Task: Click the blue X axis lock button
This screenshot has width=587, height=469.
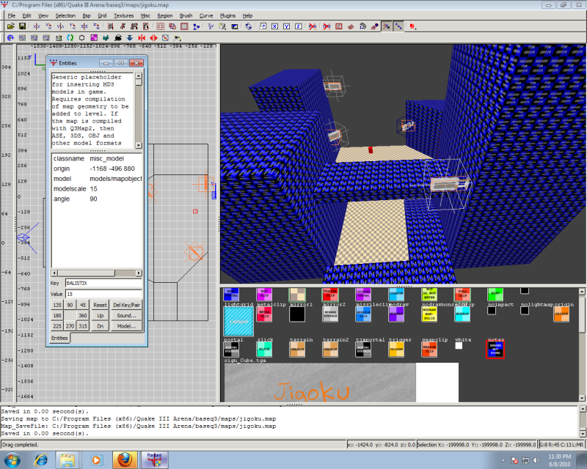Action: (x=274, y=26)
